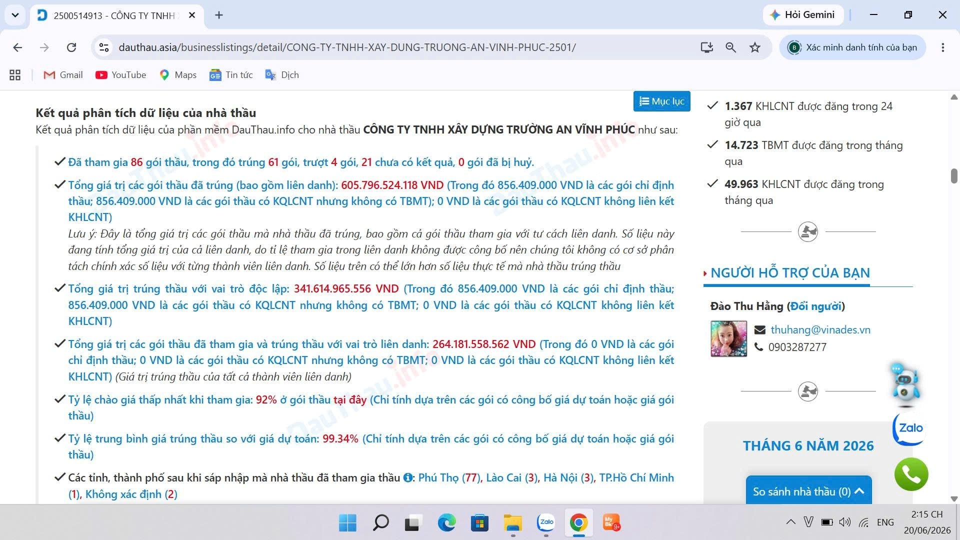Click Xác minh danh tính của bạn profile button

(x=852, y=47)
